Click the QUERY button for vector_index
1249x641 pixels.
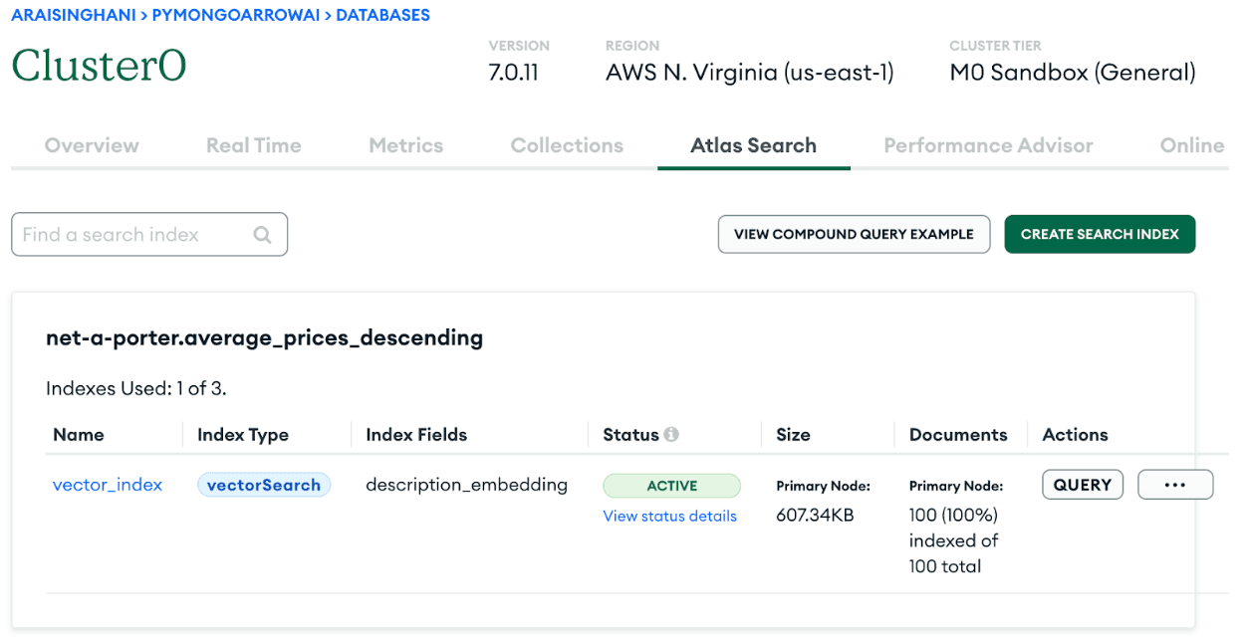1083,484
